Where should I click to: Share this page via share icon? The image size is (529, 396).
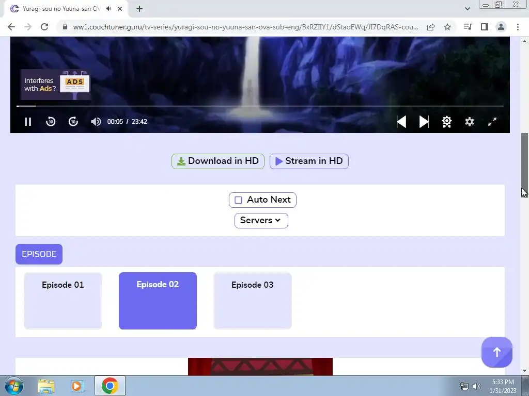pos(431,27)
